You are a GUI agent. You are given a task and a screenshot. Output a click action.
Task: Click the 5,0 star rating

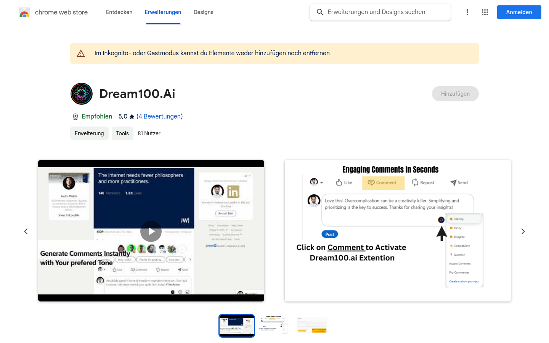coord(127,117)
